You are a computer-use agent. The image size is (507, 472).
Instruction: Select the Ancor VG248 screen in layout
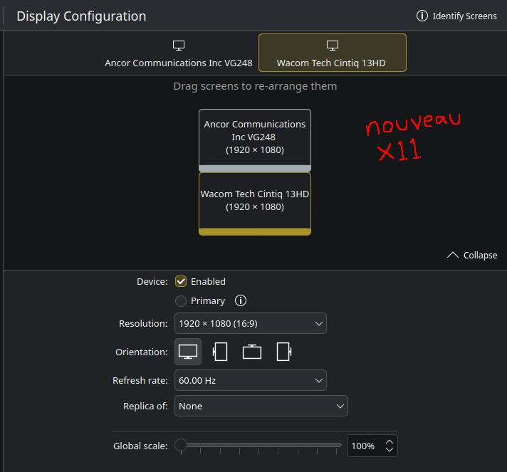(255, 137)
